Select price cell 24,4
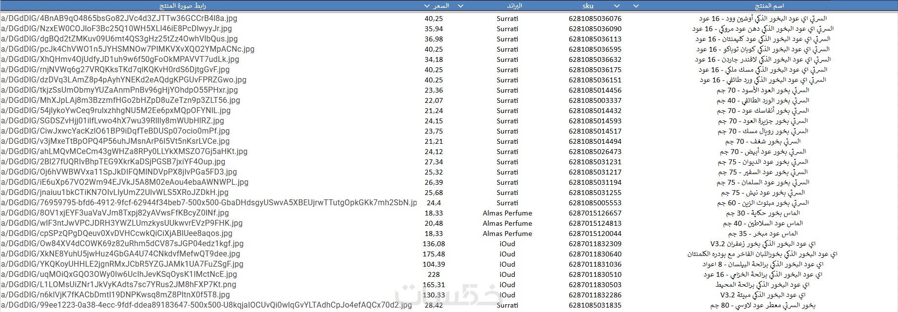 tap(434, 203)
